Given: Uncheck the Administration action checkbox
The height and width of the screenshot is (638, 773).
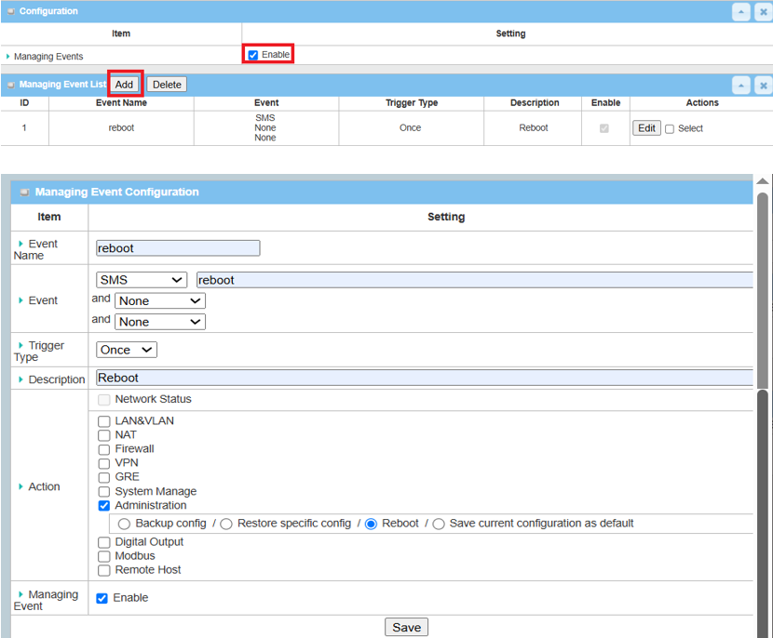Looking at the screenshot, I should click(x=104, y=506).
